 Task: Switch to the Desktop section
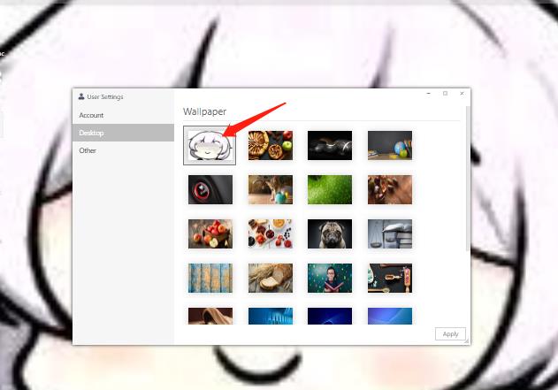pos(123,133)
